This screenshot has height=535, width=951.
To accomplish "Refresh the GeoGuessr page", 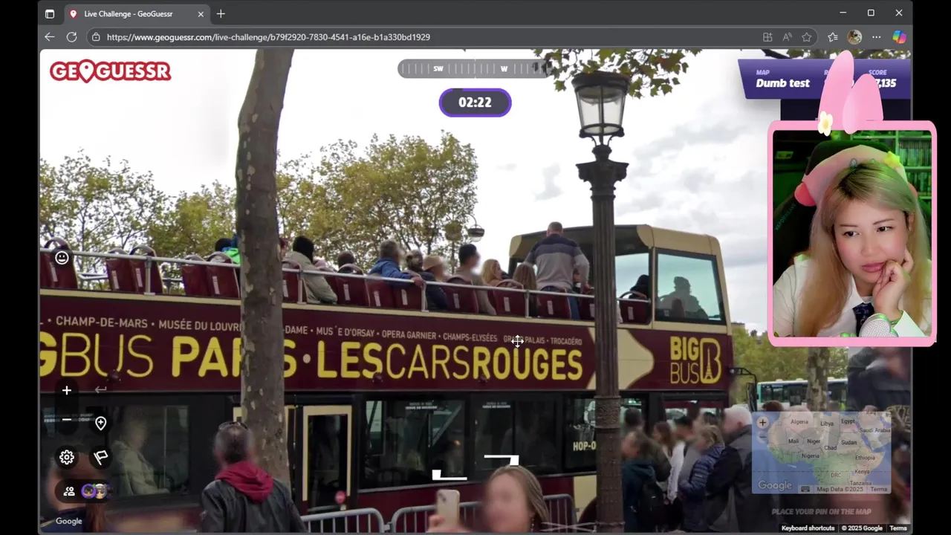I will click(71, 36).
